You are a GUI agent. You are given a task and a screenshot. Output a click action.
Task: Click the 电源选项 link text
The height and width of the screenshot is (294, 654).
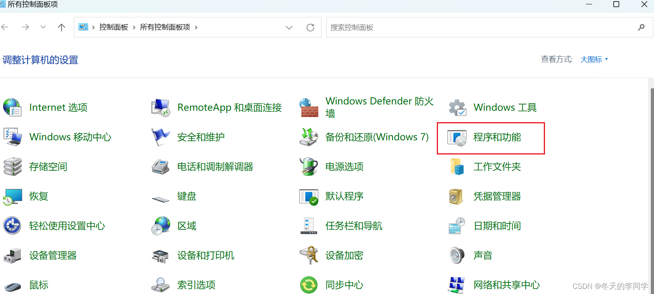[x=344, y=166]
